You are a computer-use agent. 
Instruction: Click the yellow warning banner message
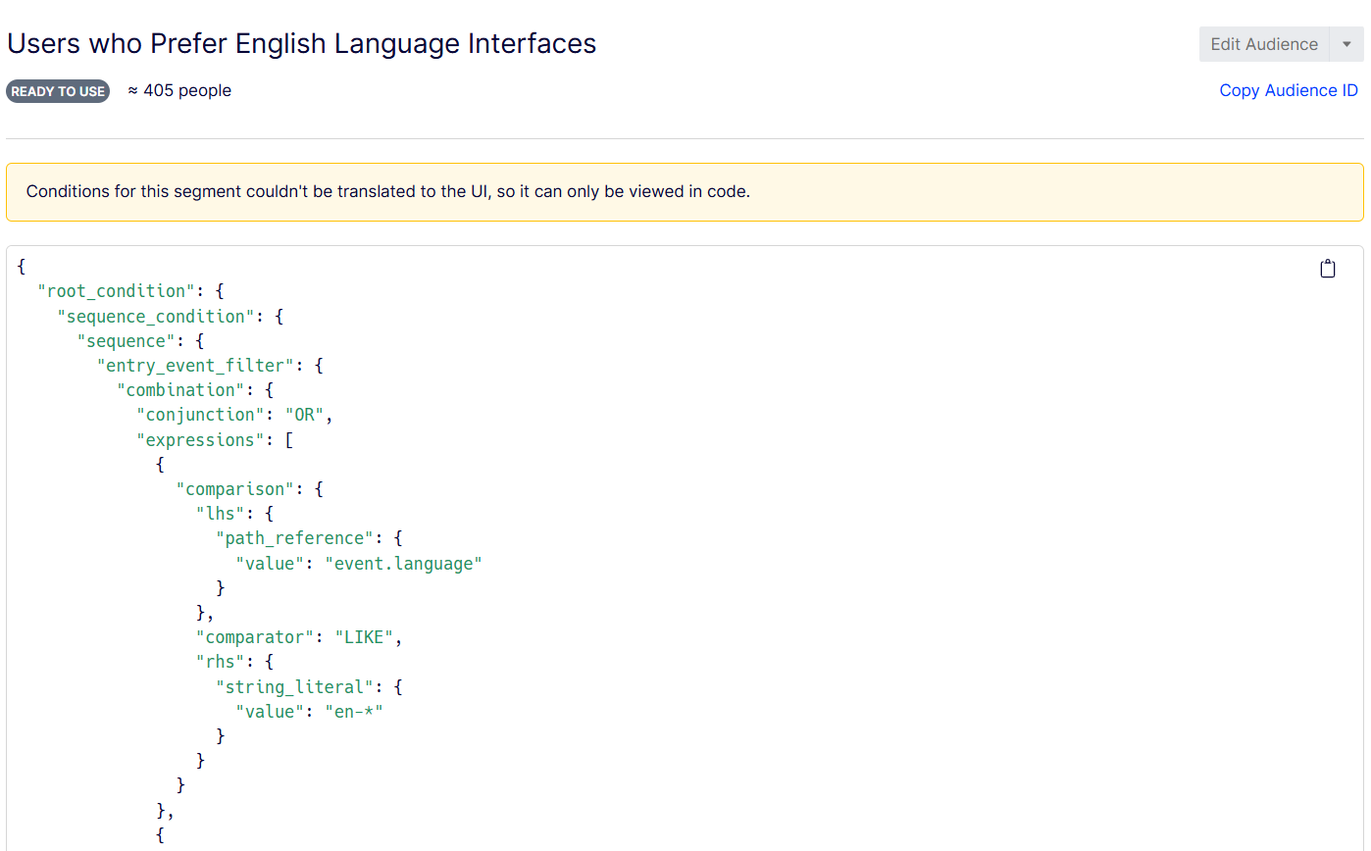387,191
